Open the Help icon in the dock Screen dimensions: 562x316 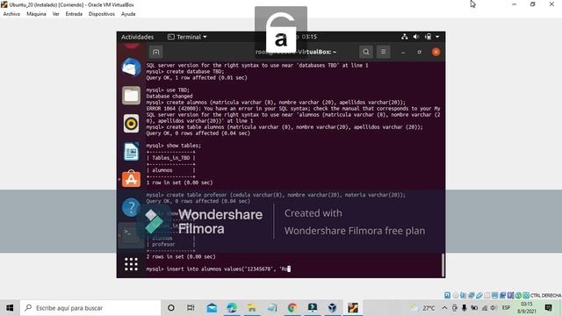click(x=131, y=207)
